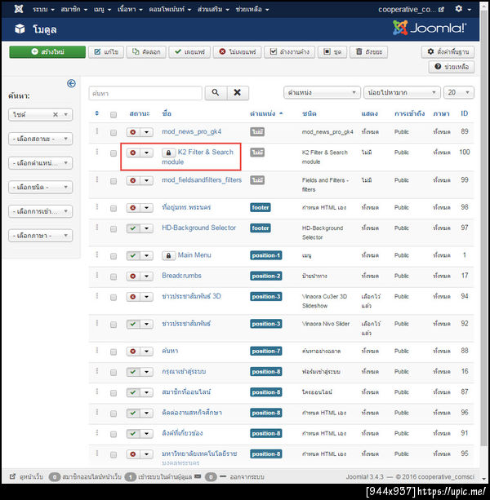Open the select language filter dropdown
490x500 pixels.
pos(40,236)
